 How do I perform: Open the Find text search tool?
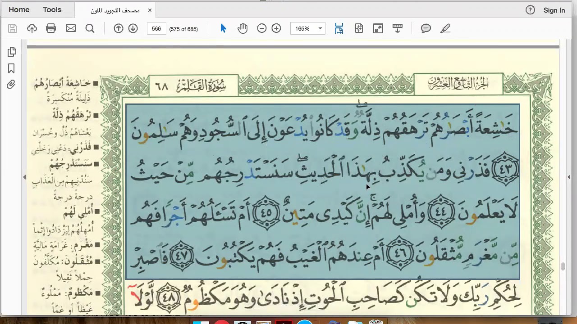(x=90, y=28)
